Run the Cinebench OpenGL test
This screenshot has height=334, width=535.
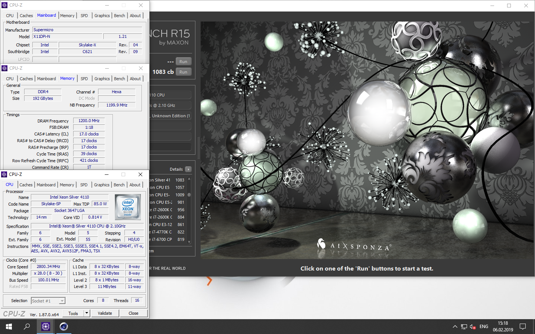[x=184, y=62]
